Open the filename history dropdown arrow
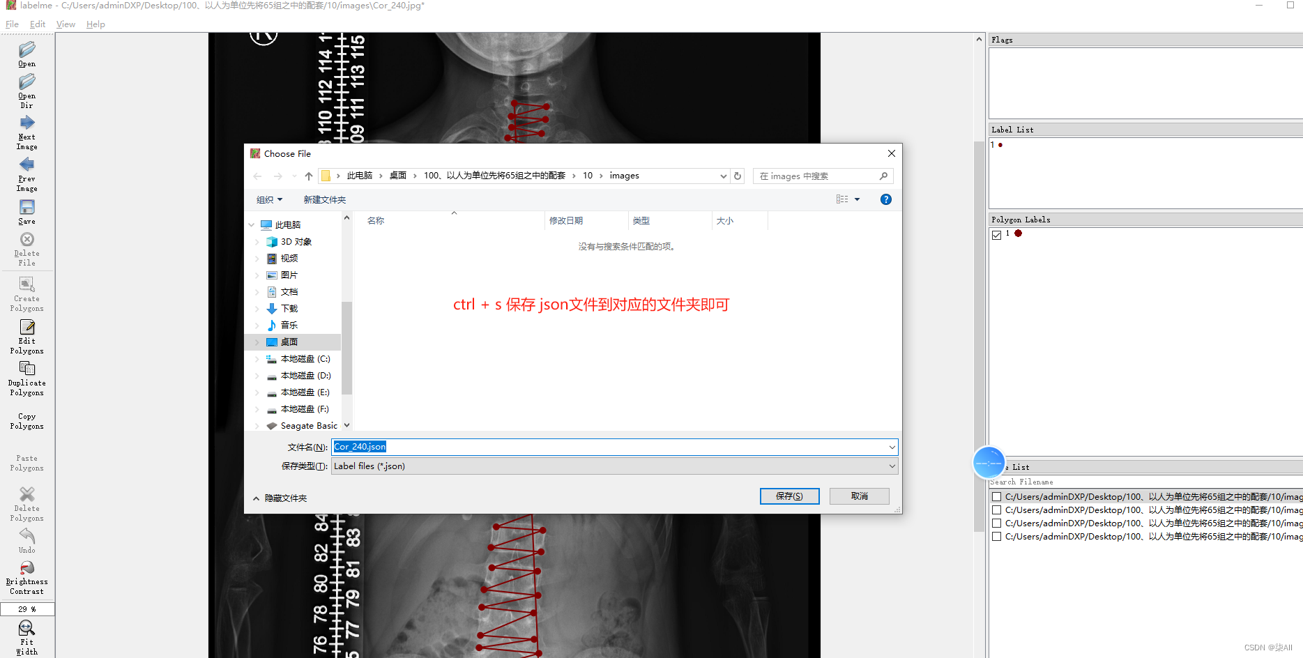Viewport: 1303px width, 658px height. pos(892,447)
